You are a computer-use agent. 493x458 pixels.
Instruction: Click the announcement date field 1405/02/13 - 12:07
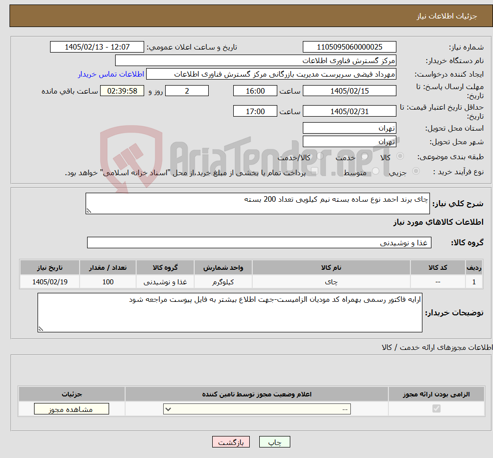(x=97, y=47)
